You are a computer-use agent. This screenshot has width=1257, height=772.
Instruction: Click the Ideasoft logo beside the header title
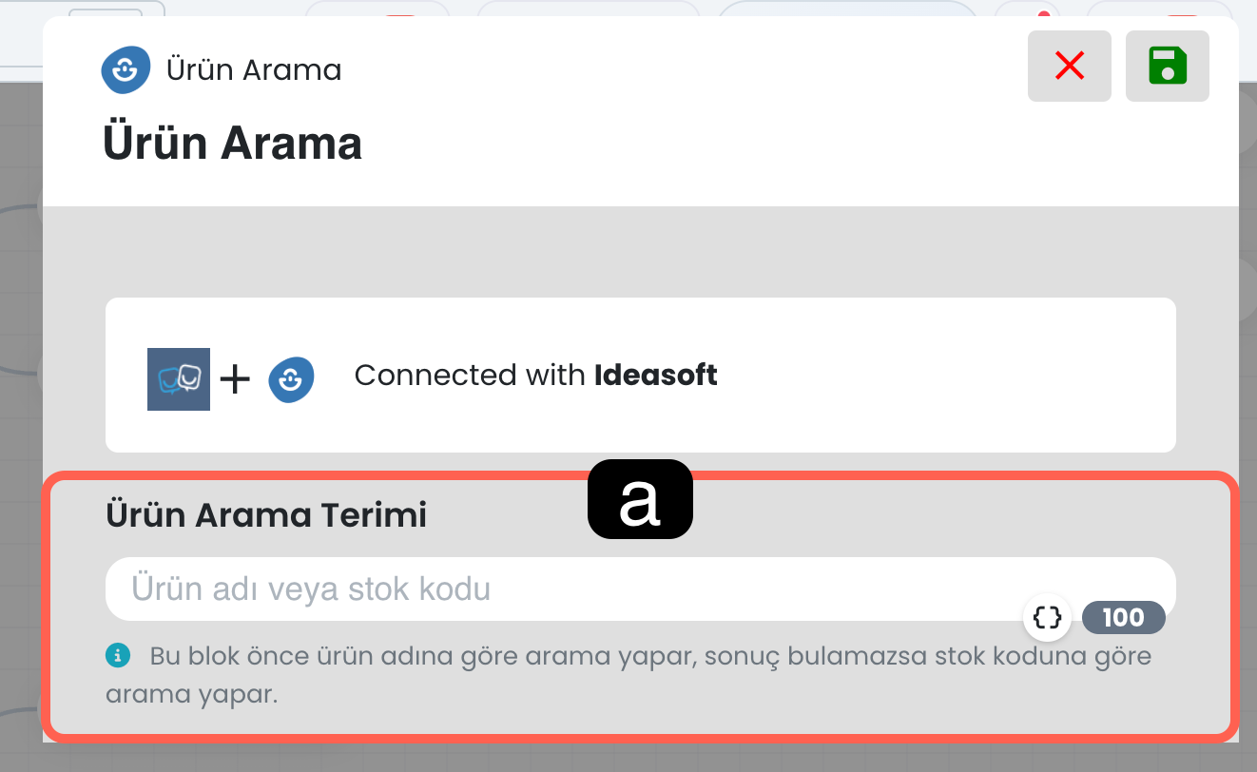click(126, 69)
